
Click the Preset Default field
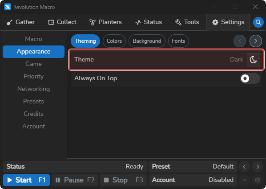[x=193, y=167]
